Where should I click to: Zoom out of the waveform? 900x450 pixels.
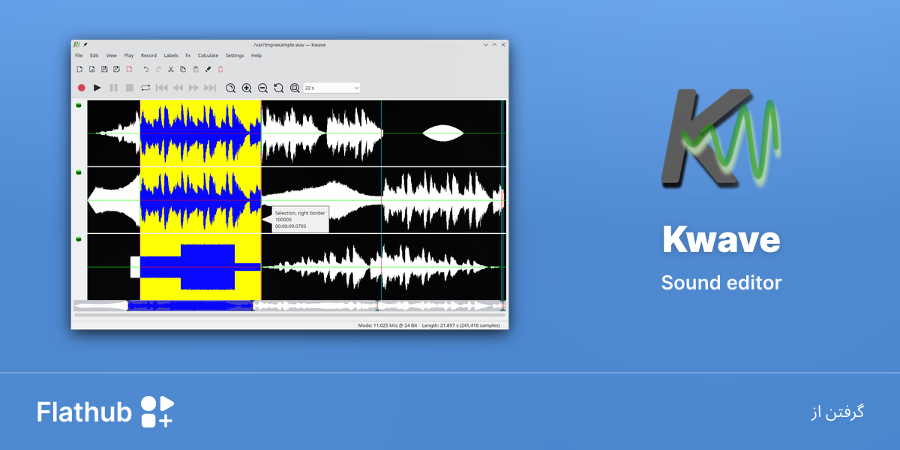point(262,88)
